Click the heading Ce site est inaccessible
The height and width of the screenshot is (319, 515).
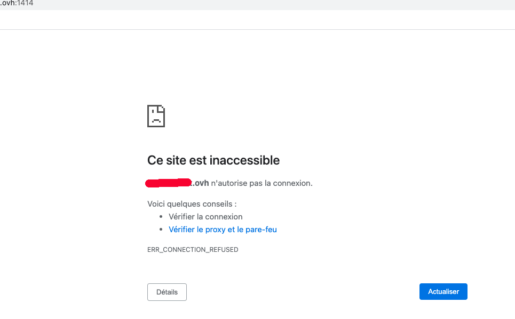click(x=213, y=160)
